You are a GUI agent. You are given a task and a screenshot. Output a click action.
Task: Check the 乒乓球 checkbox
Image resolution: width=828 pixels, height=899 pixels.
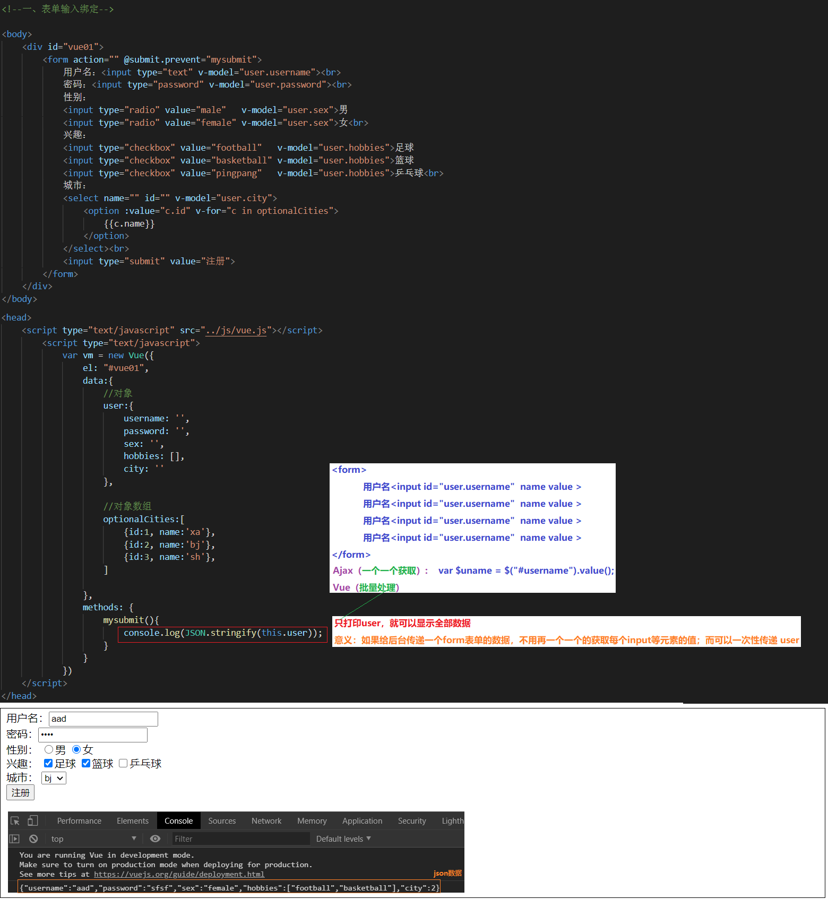[123, 764]
